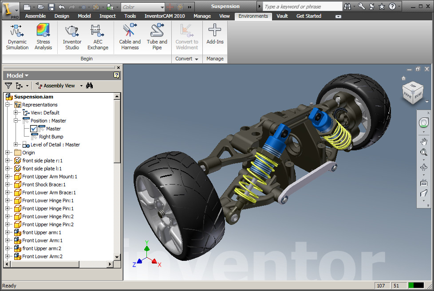
Task: Open the Vault menu tab
Action: 282,16
